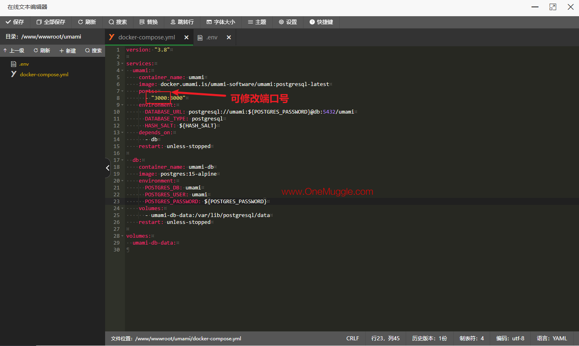Screen dimensions: 579x346
Task: Fold the environment block at line 9
Action: pyautogui.click(x=123, y=105)
